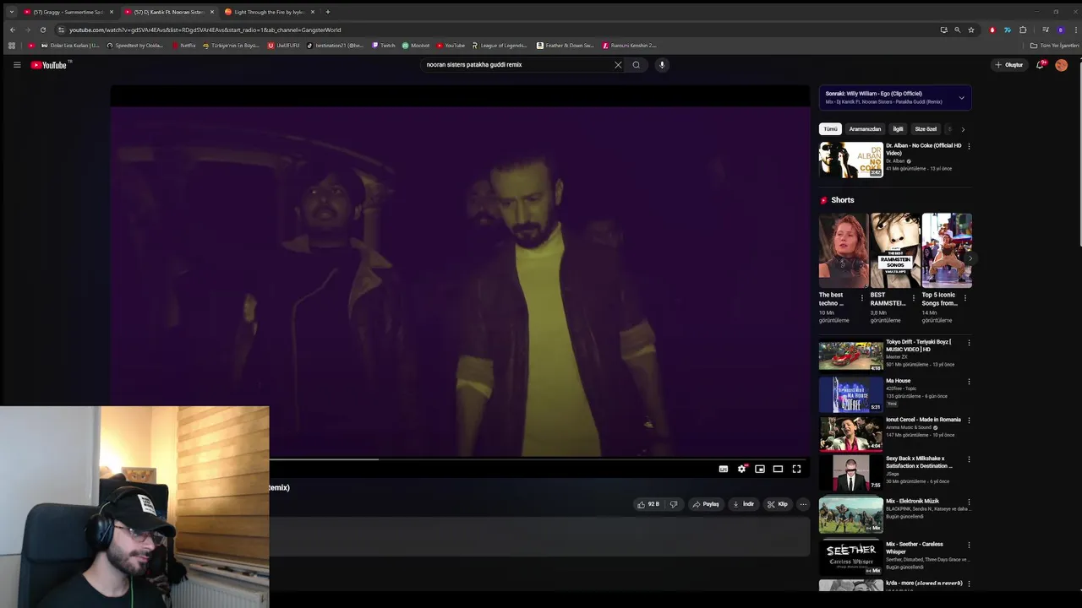The image size is (1082, 608).
Task: Open the Sexy Back x Milkshake video title
Action: click(x=919, y=462)
